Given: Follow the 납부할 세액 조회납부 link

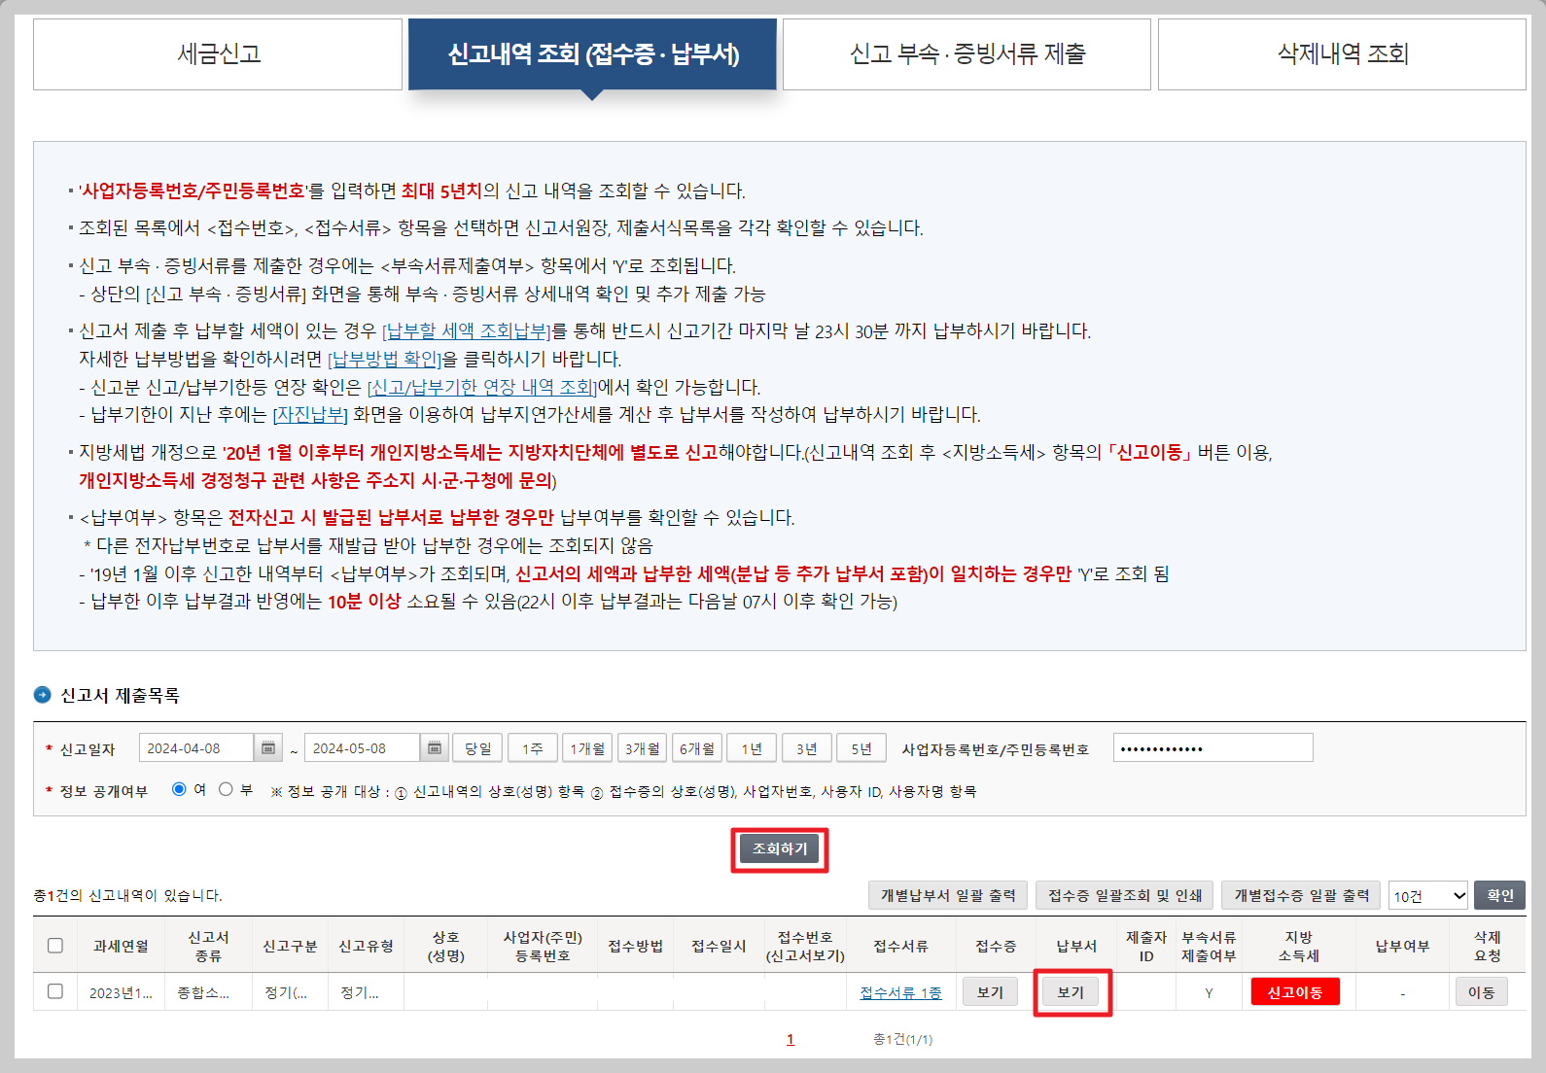Looking at the screenshot, I should (468, 331).
